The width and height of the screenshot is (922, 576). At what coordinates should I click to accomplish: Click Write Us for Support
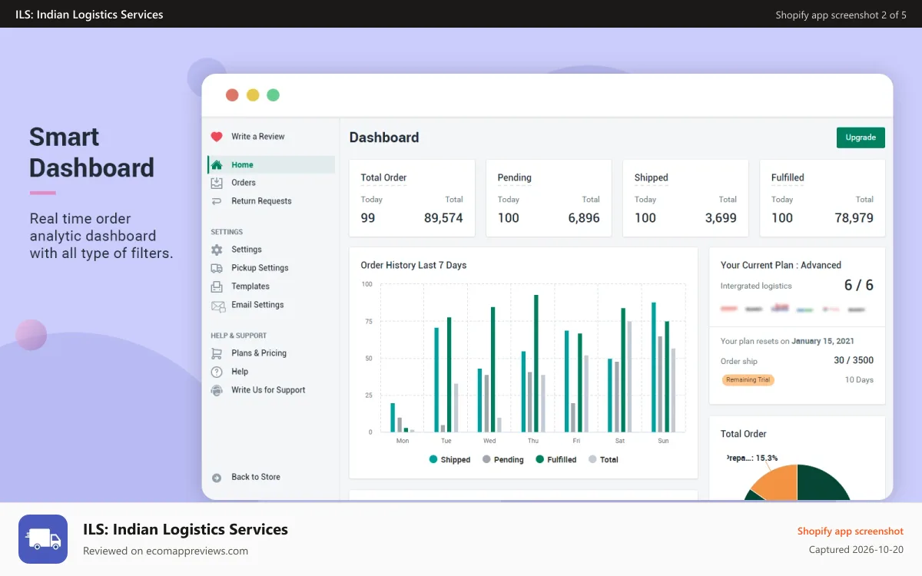click(268, 390)
